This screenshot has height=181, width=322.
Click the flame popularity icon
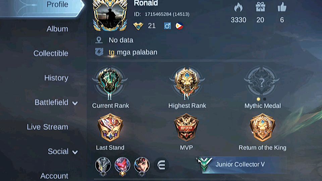pyautogui.click(x=238, y=8)
